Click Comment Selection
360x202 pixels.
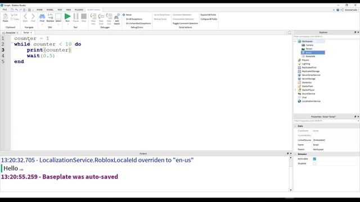coord(182,15)
